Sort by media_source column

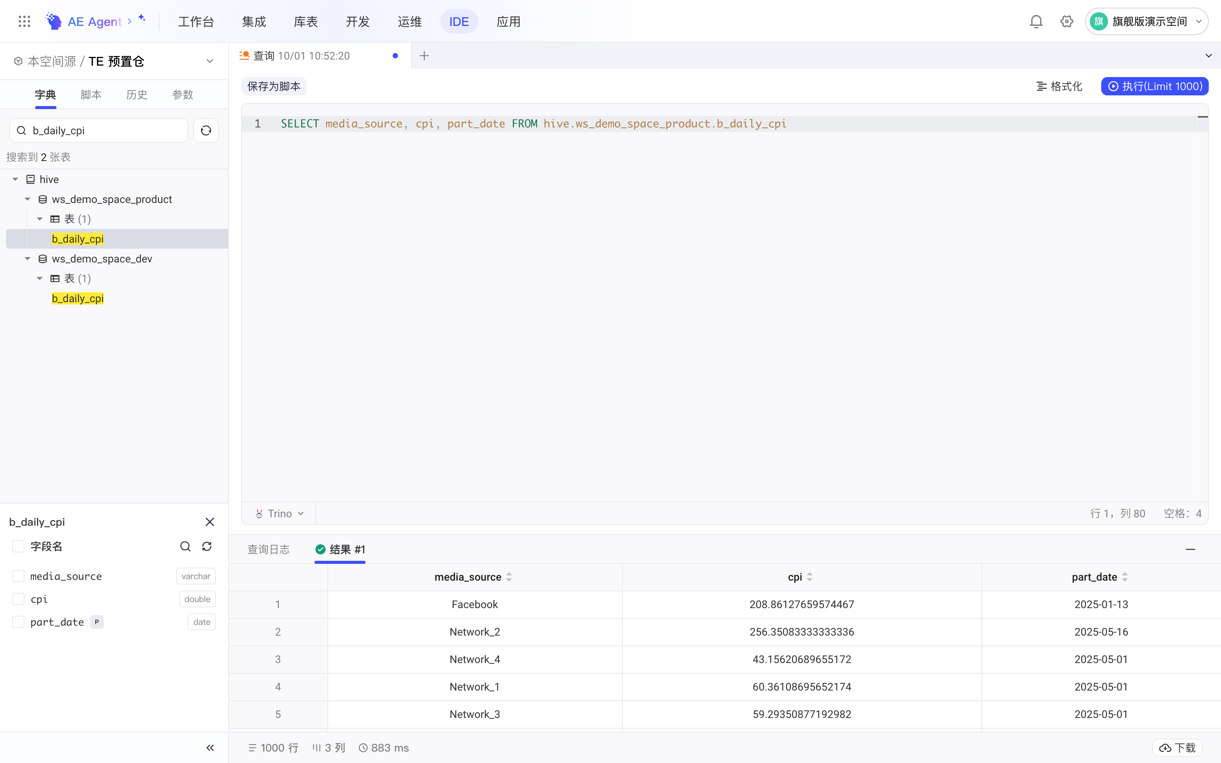(x=509, y=577)
